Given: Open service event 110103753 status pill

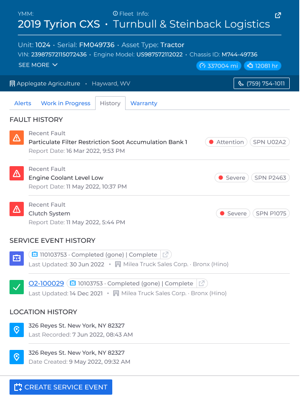Looking at the screenshot, I should 95,255.
